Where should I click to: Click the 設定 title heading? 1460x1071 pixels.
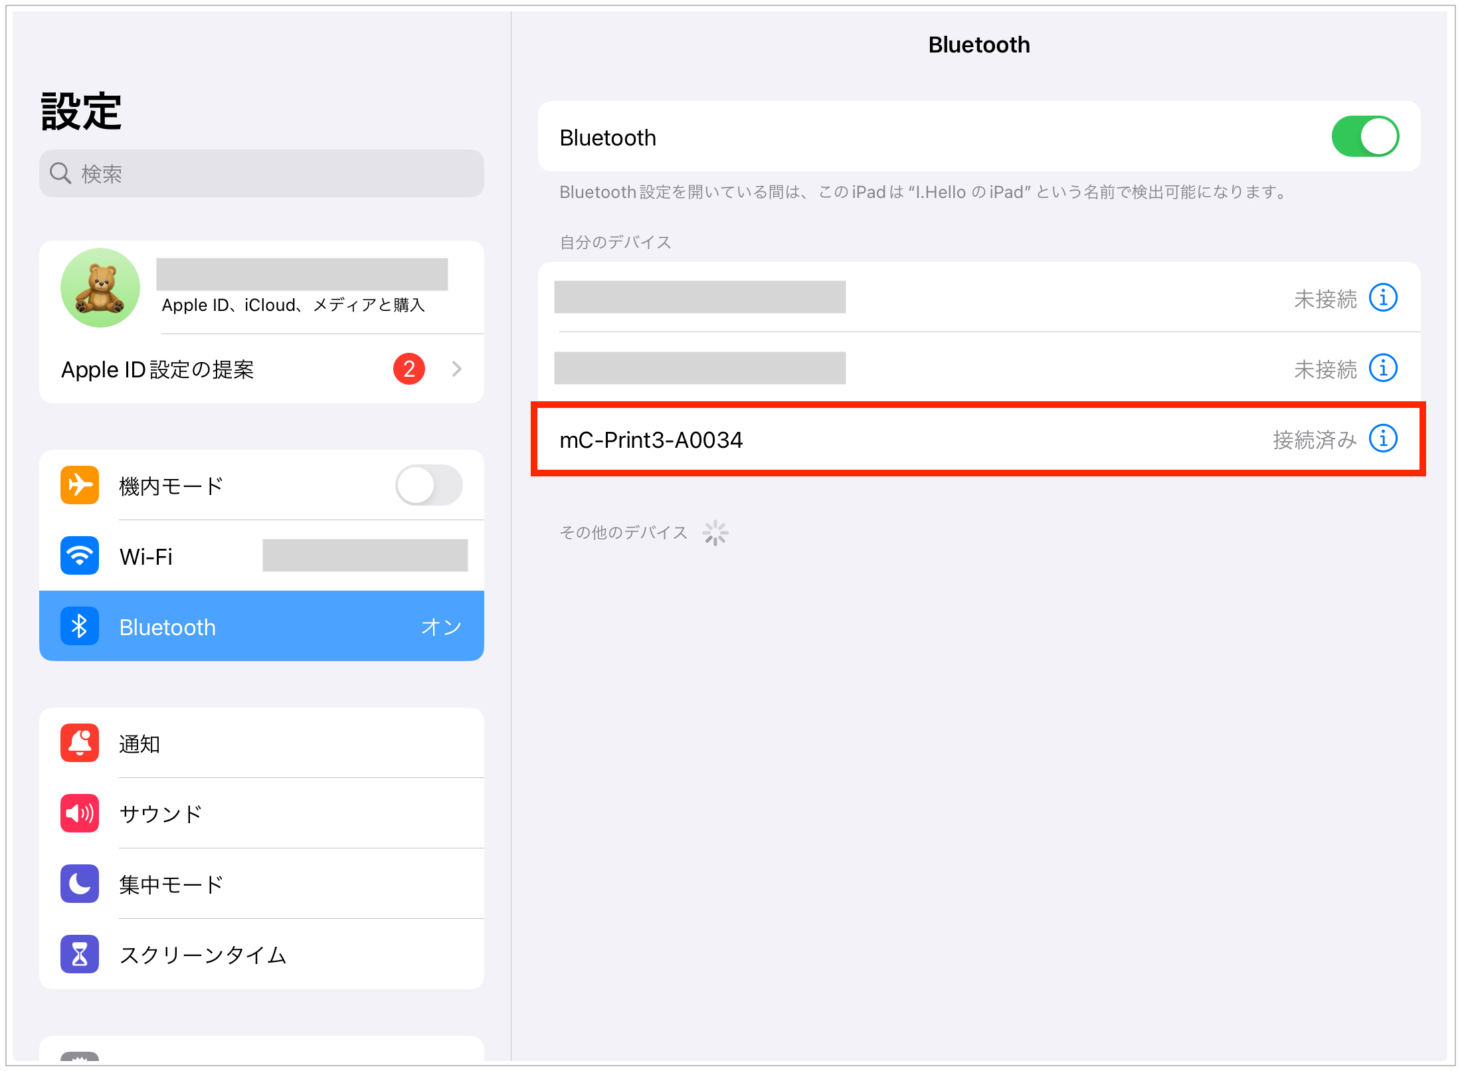pos(81,111)
